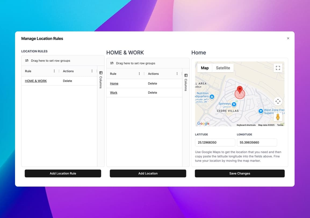Open the Rule column menu in Location Rules
310x218 pixels.
[x=54, y=71]
